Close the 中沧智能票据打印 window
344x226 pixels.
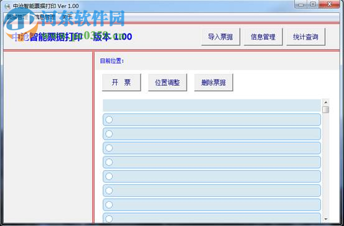tap(329, 4)
